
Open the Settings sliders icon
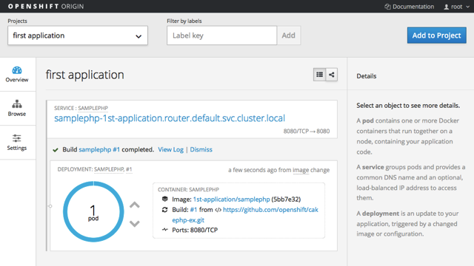pyautogui.click(x=17, y=138)
